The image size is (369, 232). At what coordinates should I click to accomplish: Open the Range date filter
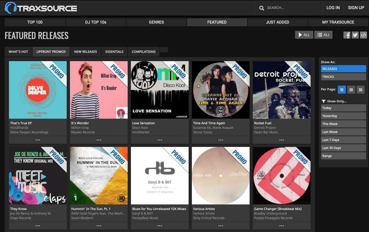click(343, 156)
